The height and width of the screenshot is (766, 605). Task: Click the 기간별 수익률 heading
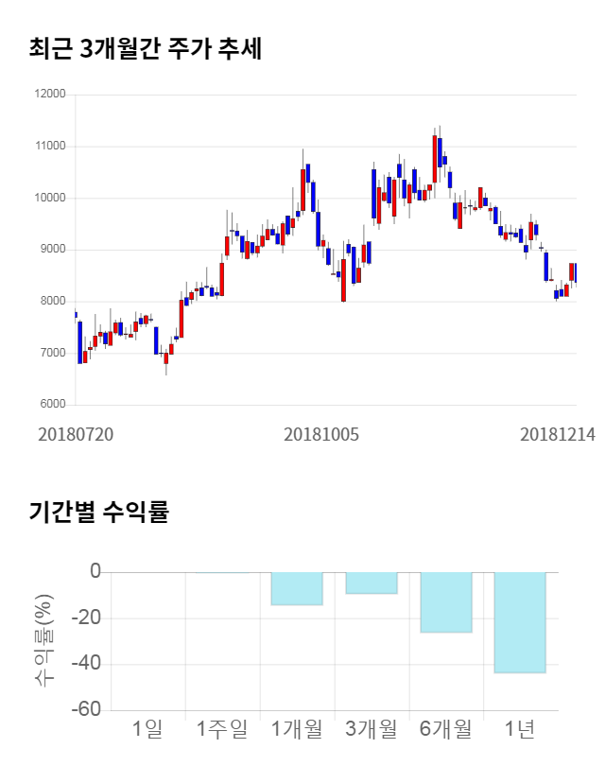tap(98, 513)
